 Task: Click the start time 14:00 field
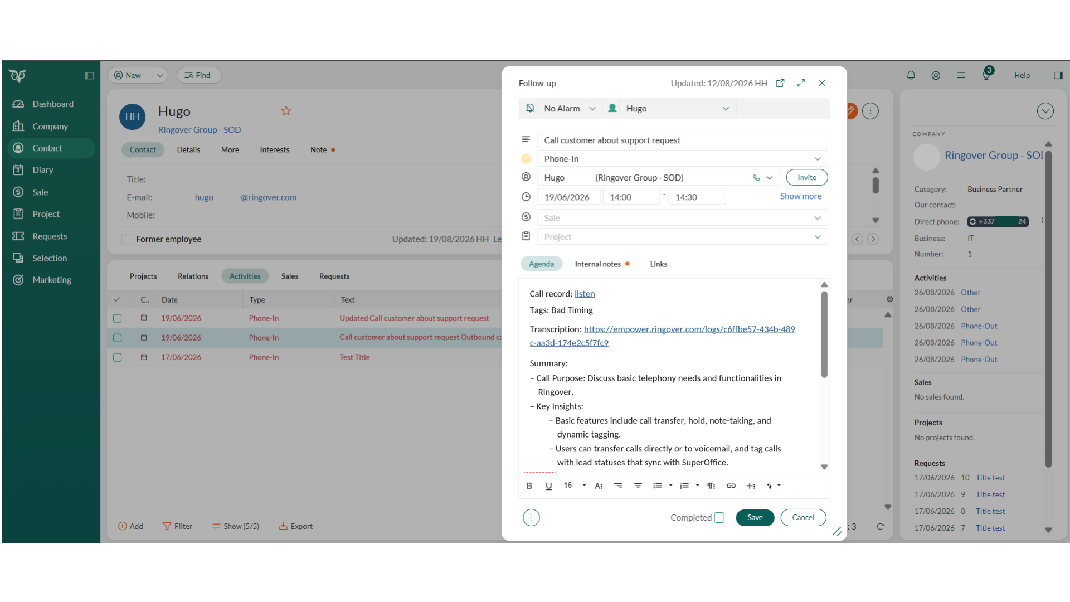pos(631,197)
